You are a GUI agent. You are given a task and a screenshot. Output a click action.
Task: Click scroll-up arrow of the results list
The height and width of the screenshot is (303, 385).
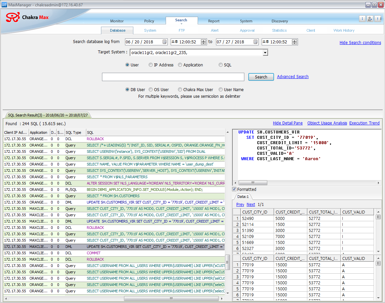pos(227,132)
